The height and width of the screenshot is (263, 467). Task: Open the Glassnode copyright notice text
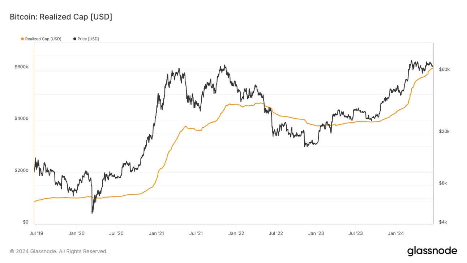pyautogui.click(x=59, y=251)
